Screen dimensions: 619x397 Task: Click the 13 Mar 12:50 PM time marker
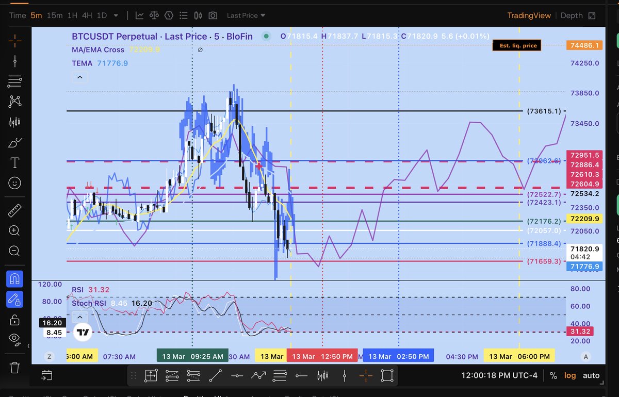click(x=323, y=356)
